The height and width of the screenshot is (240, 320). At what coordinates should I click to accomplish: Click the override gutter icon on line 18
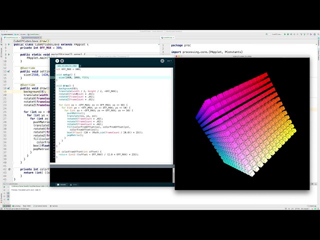point(8,88)
